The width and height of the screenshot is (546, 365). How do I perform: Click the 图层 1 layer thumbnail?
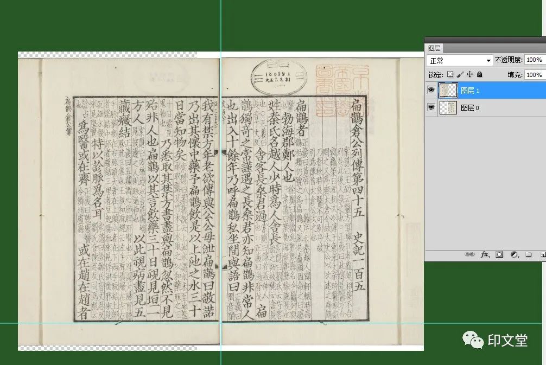448,91
